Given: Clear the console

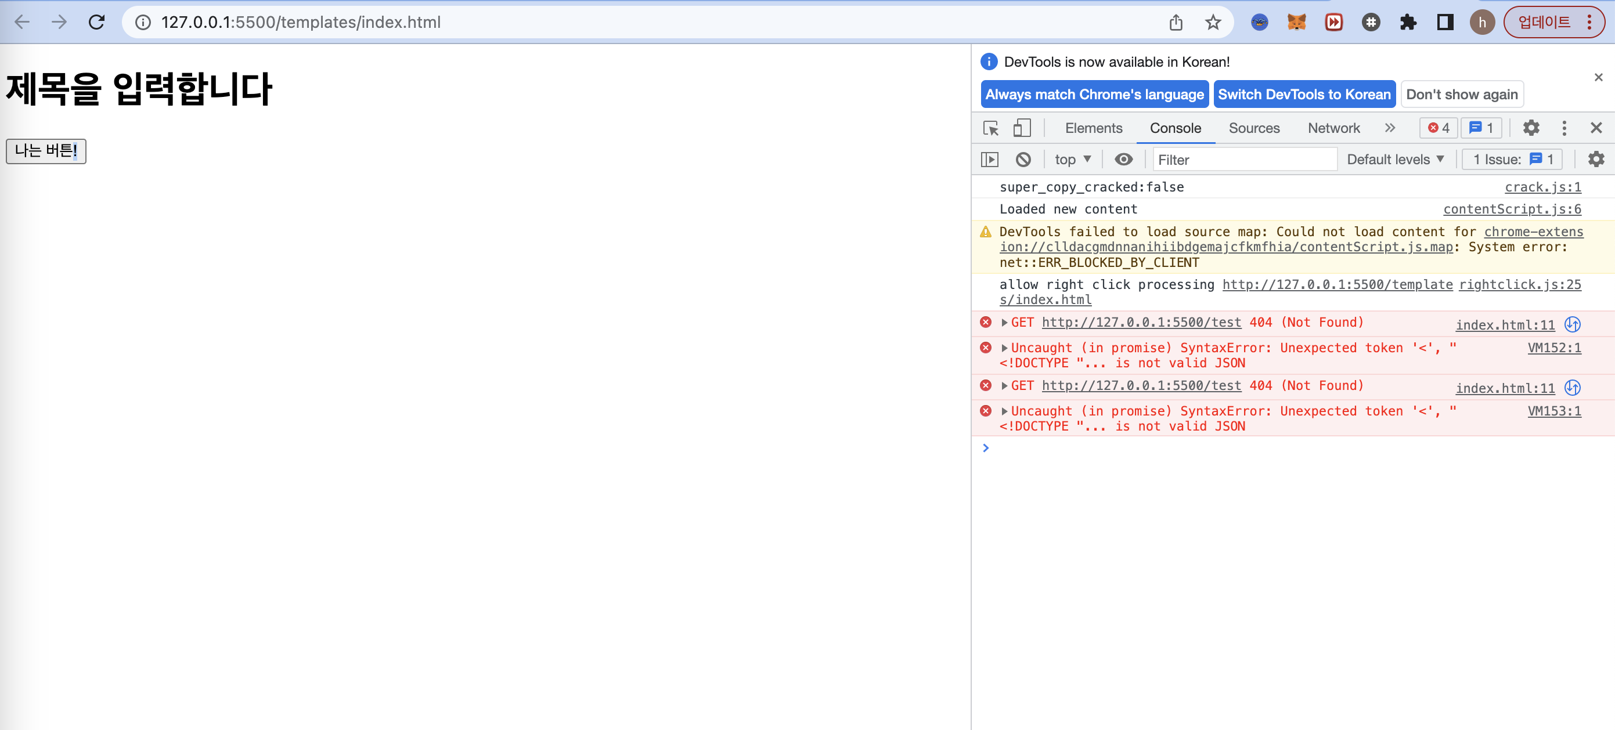Looking at the screenshot, I should click(1022, 160).
